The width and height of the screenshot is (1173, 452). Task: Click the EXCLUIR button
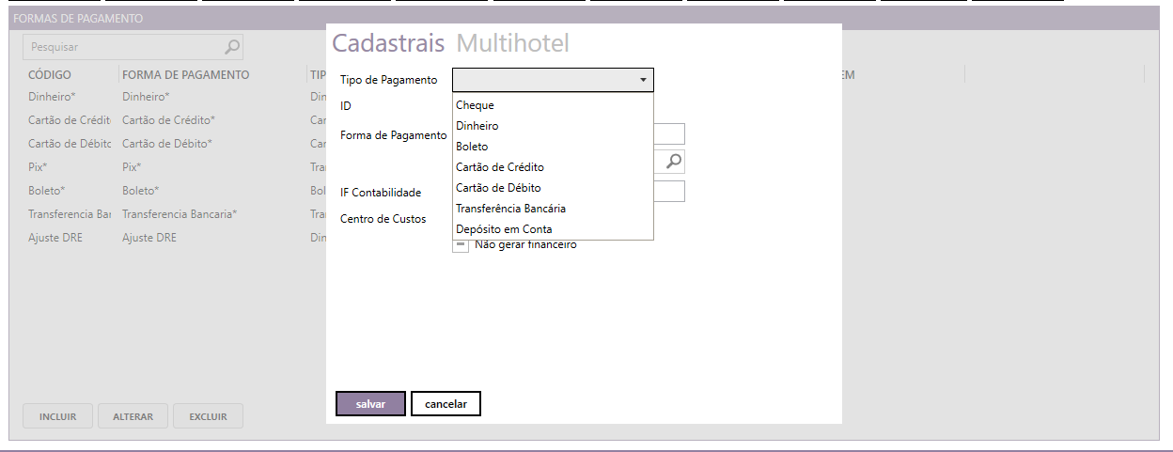(208, 416)
